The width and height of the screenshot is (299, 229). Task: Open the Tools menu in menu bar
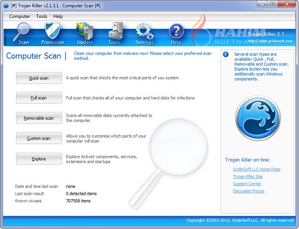point(41,16)
